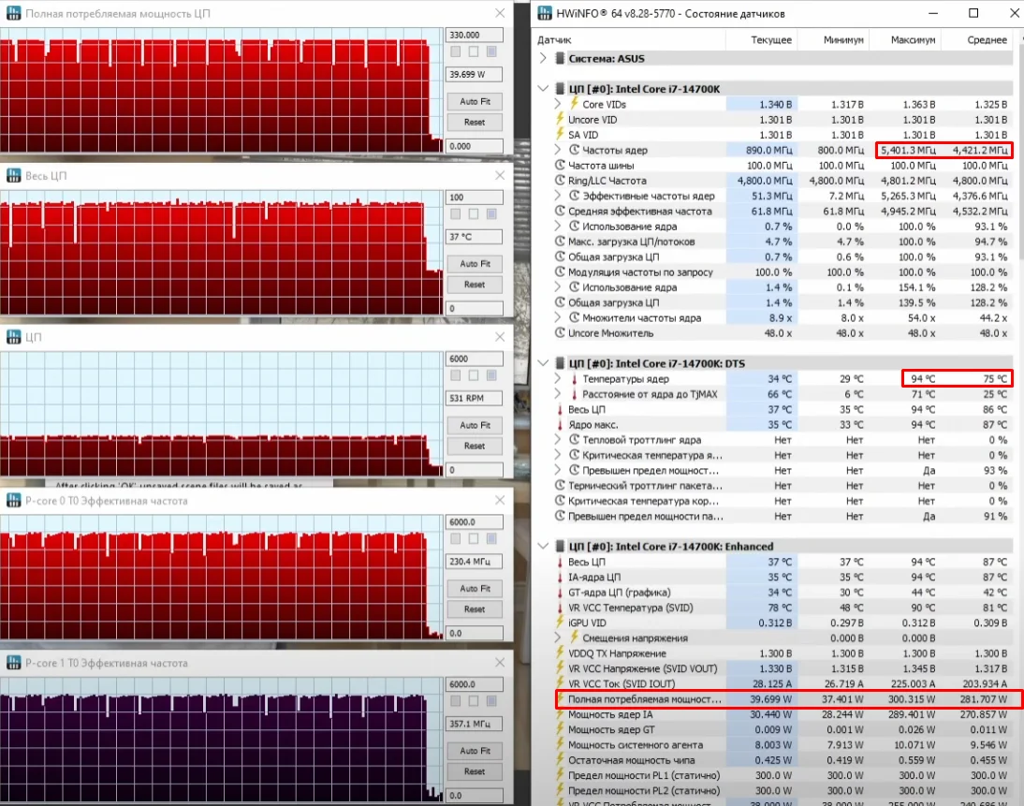Click Reset in the P-core 0 T0 graph window
The width and height of the screenshot is (1024, 806).
(475, 609)
